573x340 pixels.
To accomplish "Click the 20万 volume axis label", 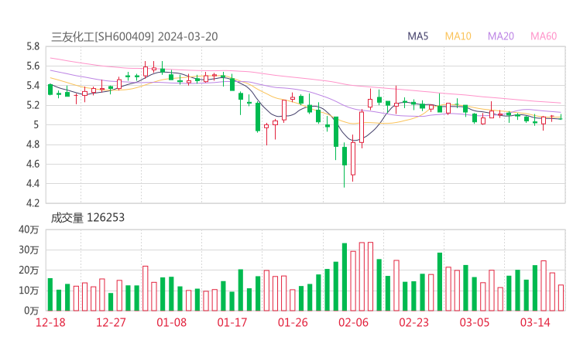I will click(x=29, y=270).
